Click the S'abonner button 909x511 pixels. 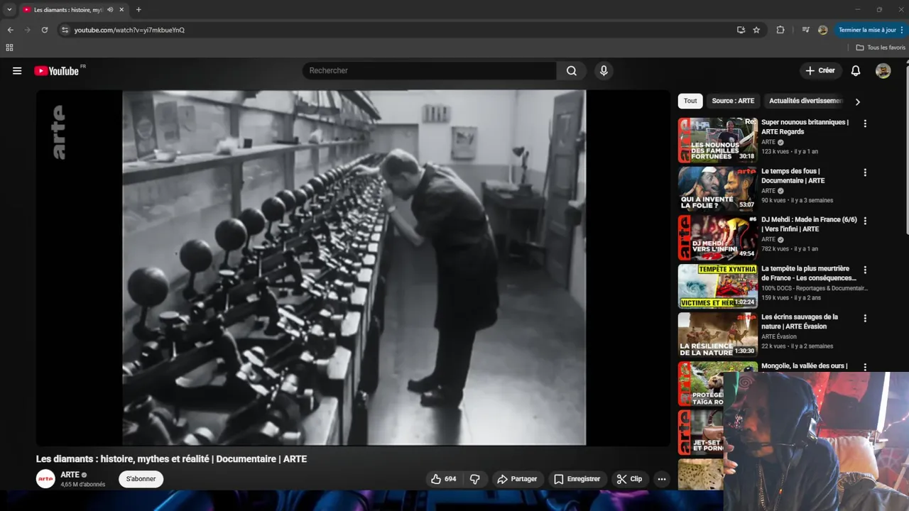tap(141, 479)
